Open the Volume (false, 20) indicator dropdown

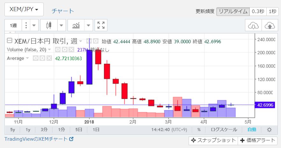(x=50, y=50)
